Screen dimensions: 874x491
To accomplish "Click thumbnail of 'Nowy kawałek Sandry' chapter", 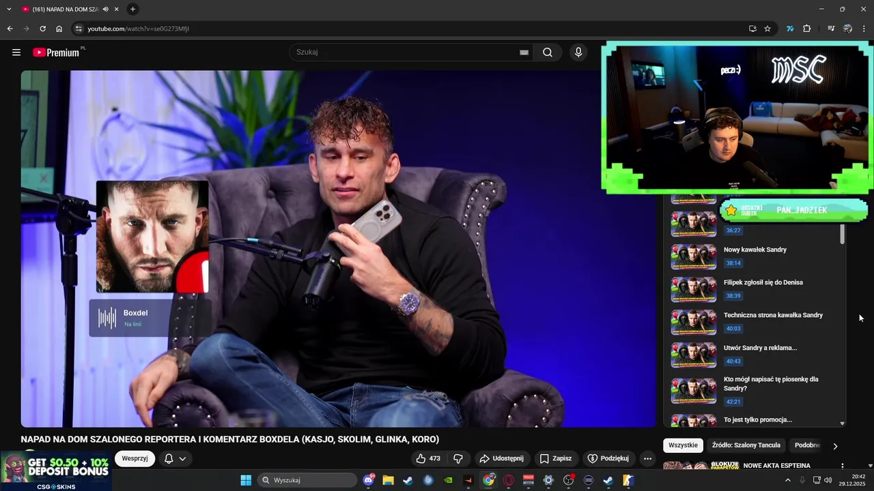I will click(693, 256).
